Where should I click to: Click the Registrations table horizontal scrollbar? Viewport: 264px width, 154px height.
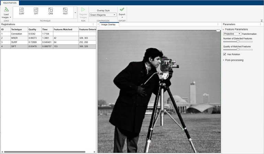(x=45, y=152)
